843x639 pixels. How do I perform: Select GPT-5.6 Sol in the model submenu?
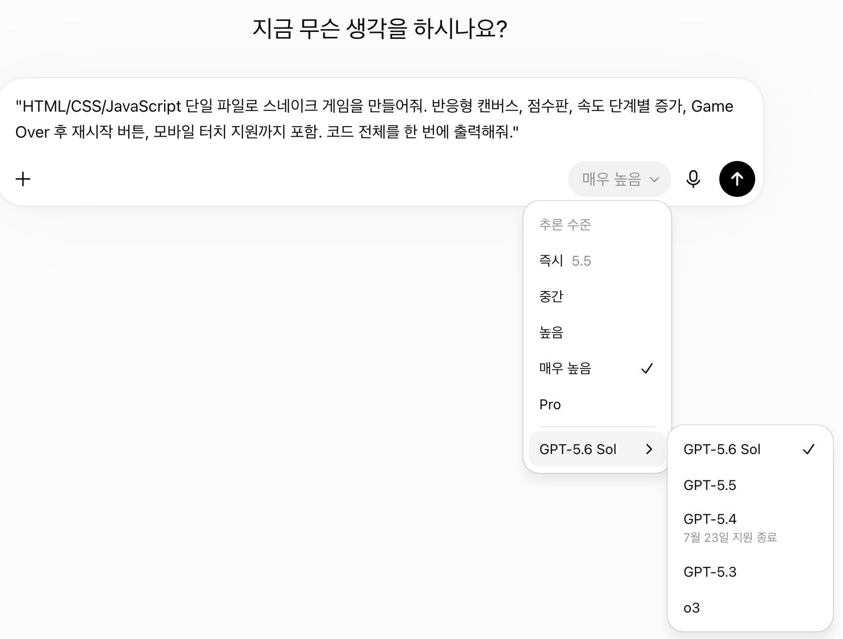(750, 449)
